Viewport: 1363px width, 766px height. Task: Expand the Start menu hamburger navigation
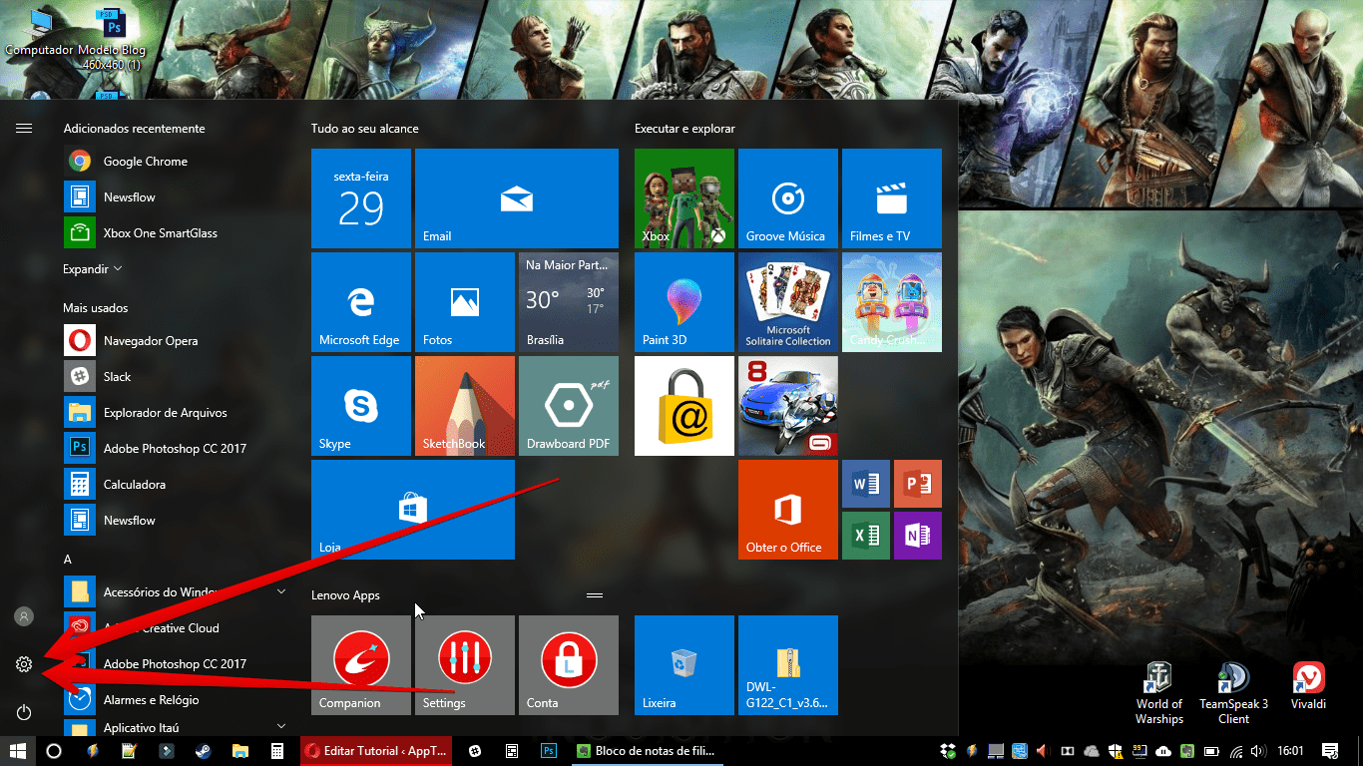point(24,128)
